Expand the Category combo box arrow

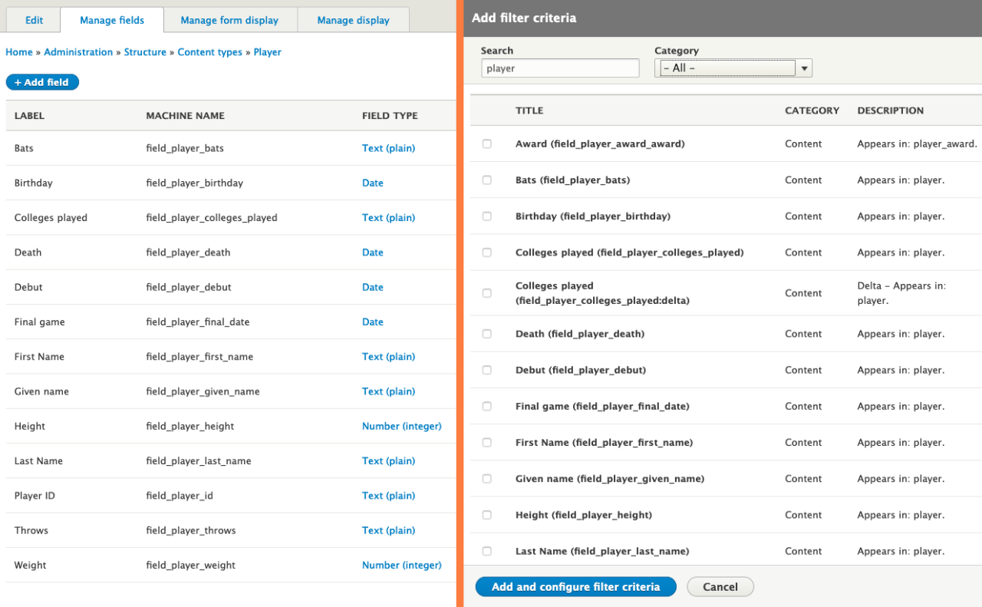pyautogui.click(x=803, y=68)
